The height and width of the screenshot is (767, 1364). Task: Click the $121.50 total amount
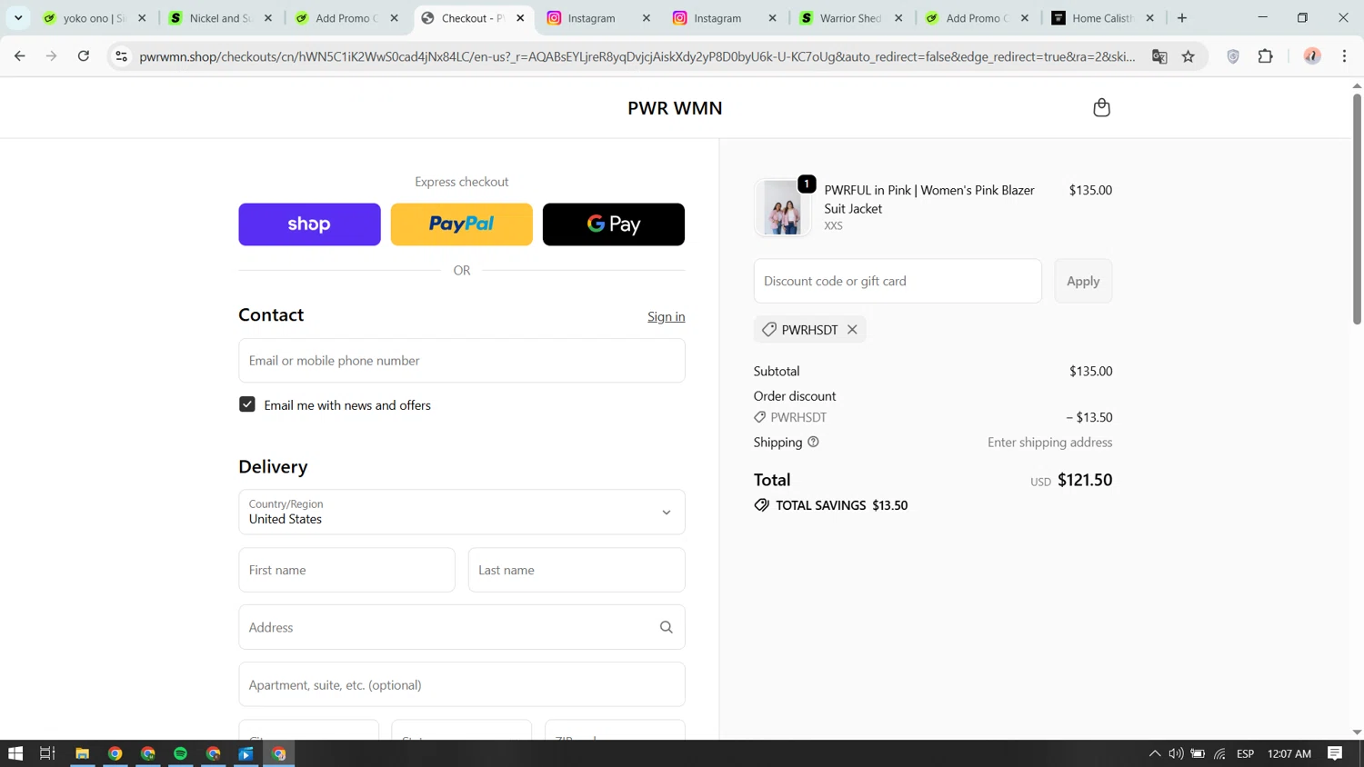pyautogui.click(x=1085, y=480)
